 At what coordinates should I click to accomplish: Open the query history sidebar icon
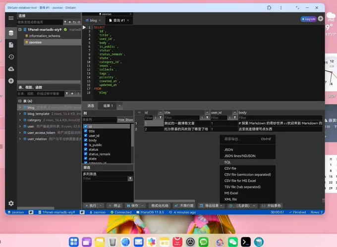click(x=11, y=57)
